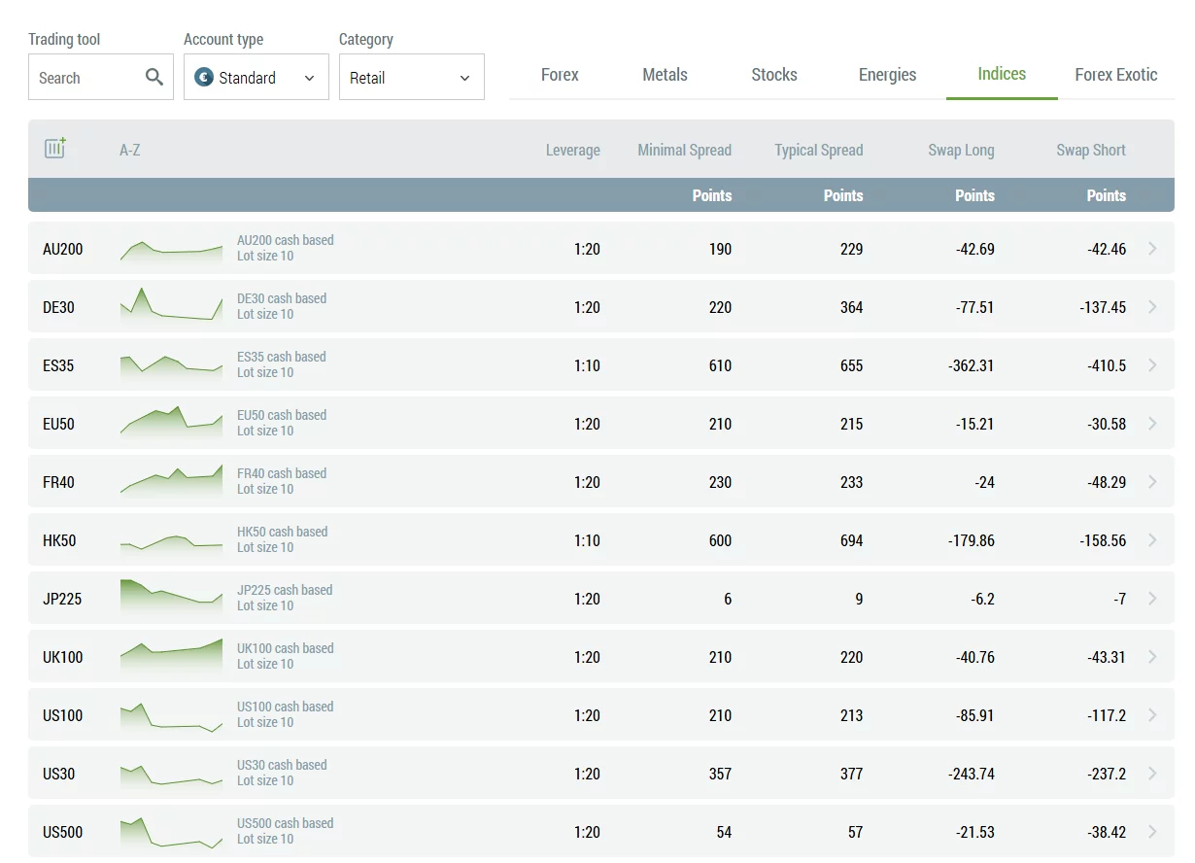Click the UK100 sparkline chart

171,654
